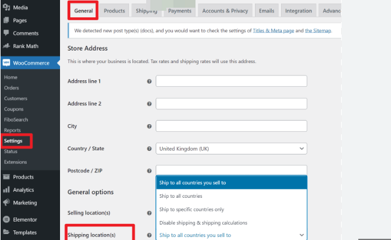This screenshot has width=391, height=240.
Task: Switch to the Products settings tab
Action: pos(114,11)
